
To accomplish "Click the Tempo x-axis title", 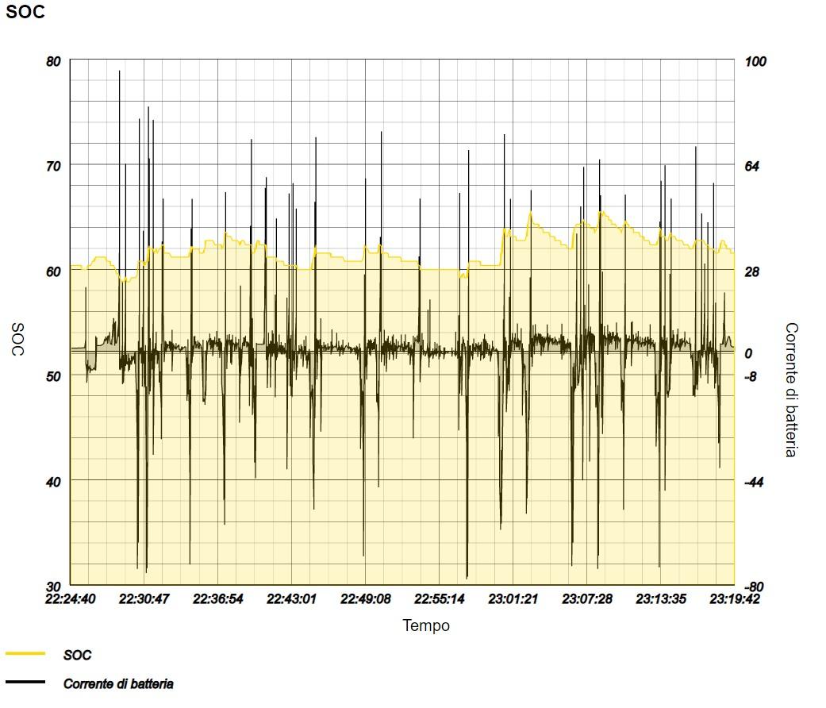I will tap(426, 625).
